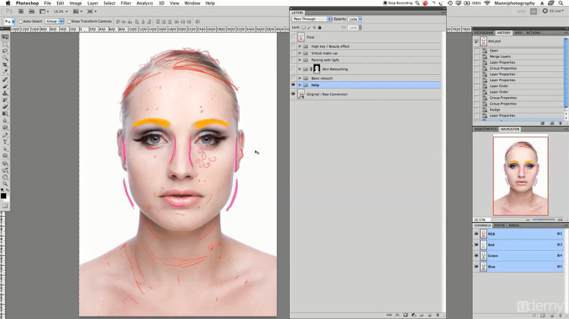Open the layer Opacity dropdown arrow
Image resolution: width=569 pixels, height=319 pixels.
point(360,19)
